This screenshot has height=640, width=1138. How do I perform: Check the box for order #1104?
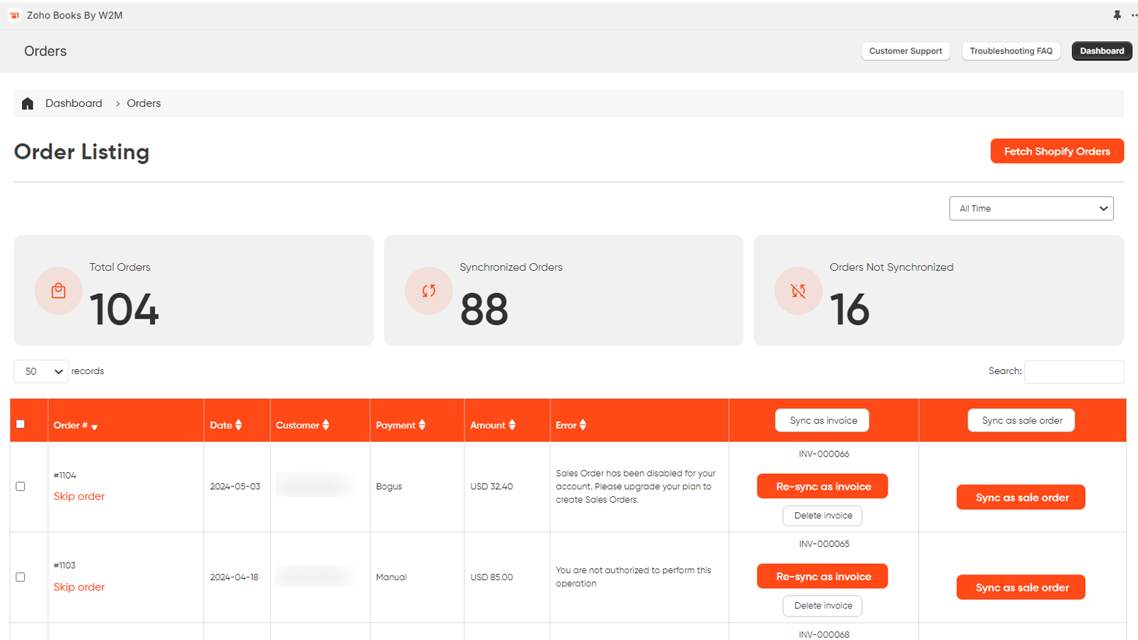click(21, 486)
